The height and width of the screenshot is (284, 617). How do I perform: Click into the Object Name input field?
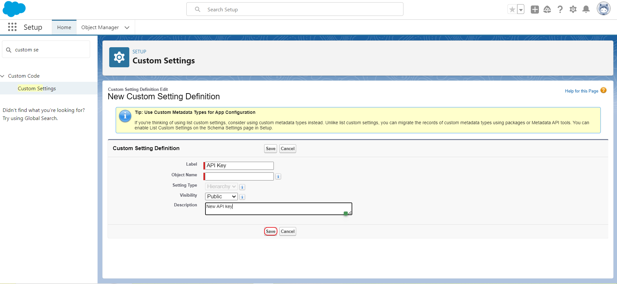[x=239, y=177]
